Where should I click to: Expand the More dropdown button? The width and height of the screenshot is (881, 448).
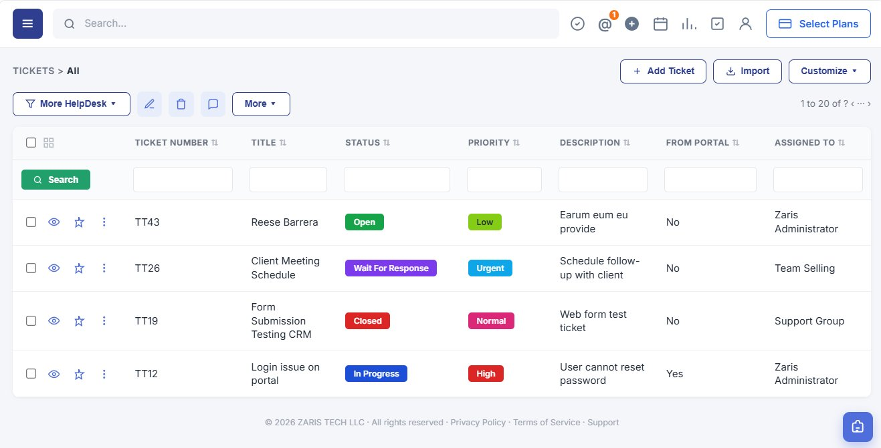[261, 104]
